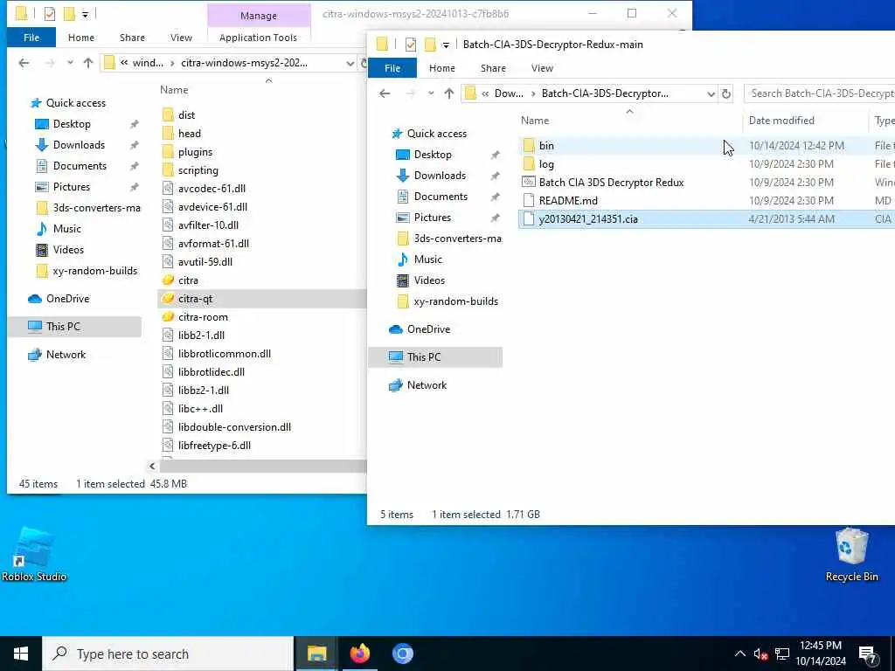Select xy-random-builds in Citra window sidebar
This screenshot has height=671, width=895.
[94, 271]
